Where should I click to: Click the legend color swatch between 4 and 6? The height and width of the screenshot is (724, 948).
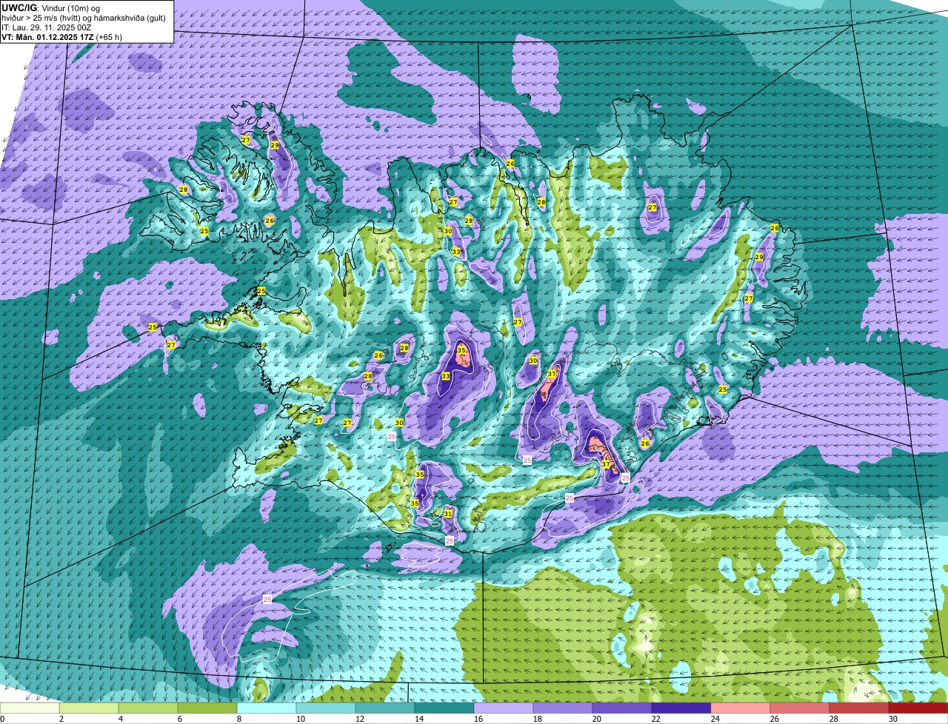[148, 708]
